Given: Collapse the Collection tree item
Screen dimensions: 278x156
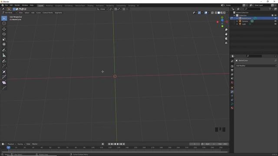Looking at the screenshot, I should click(x=235, y=16).
